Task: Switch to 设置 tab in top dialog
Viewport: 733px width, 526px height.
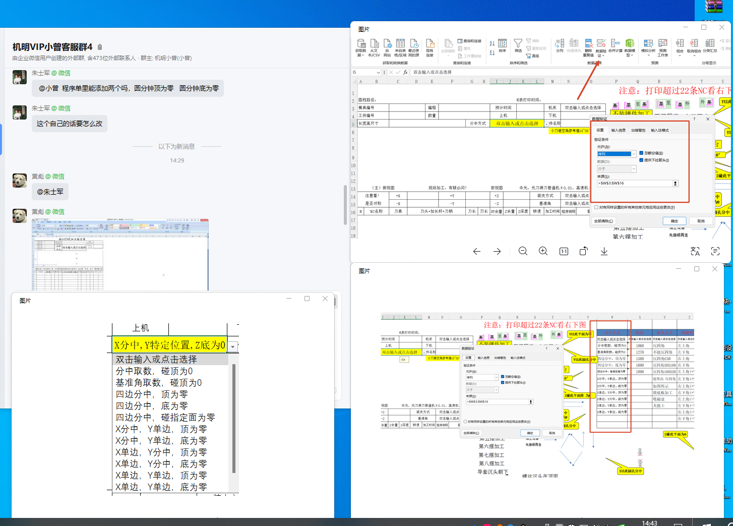Action: tap(600, 130)
